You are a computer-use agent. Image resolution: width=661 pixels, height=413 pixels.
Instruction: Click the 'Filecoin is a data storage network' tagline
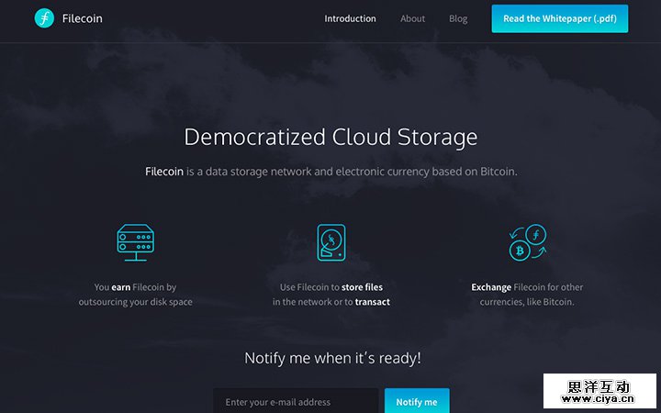pos(330,172)
